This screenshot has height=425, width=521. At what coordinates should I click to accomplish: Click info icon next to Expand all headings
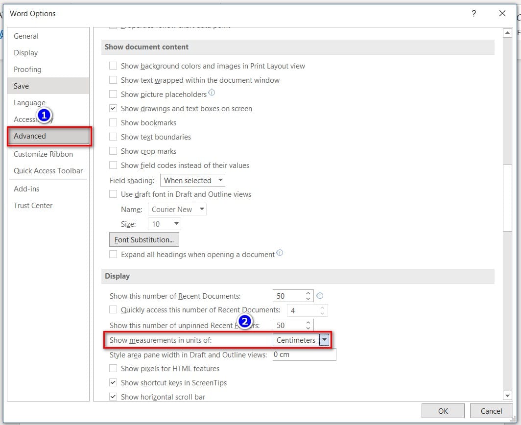click(280, 253)
